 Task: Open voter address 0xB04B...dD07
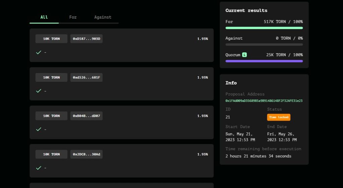tap(86, 116)
